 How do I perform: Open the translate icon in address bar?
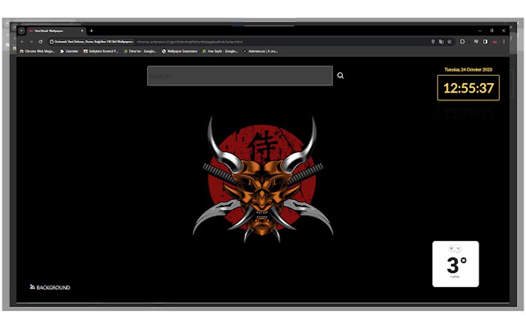pyautogui.click(x=440, y=42)
